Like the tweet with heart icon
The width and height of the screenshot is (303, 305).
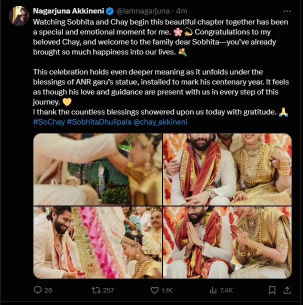point(154,290)
